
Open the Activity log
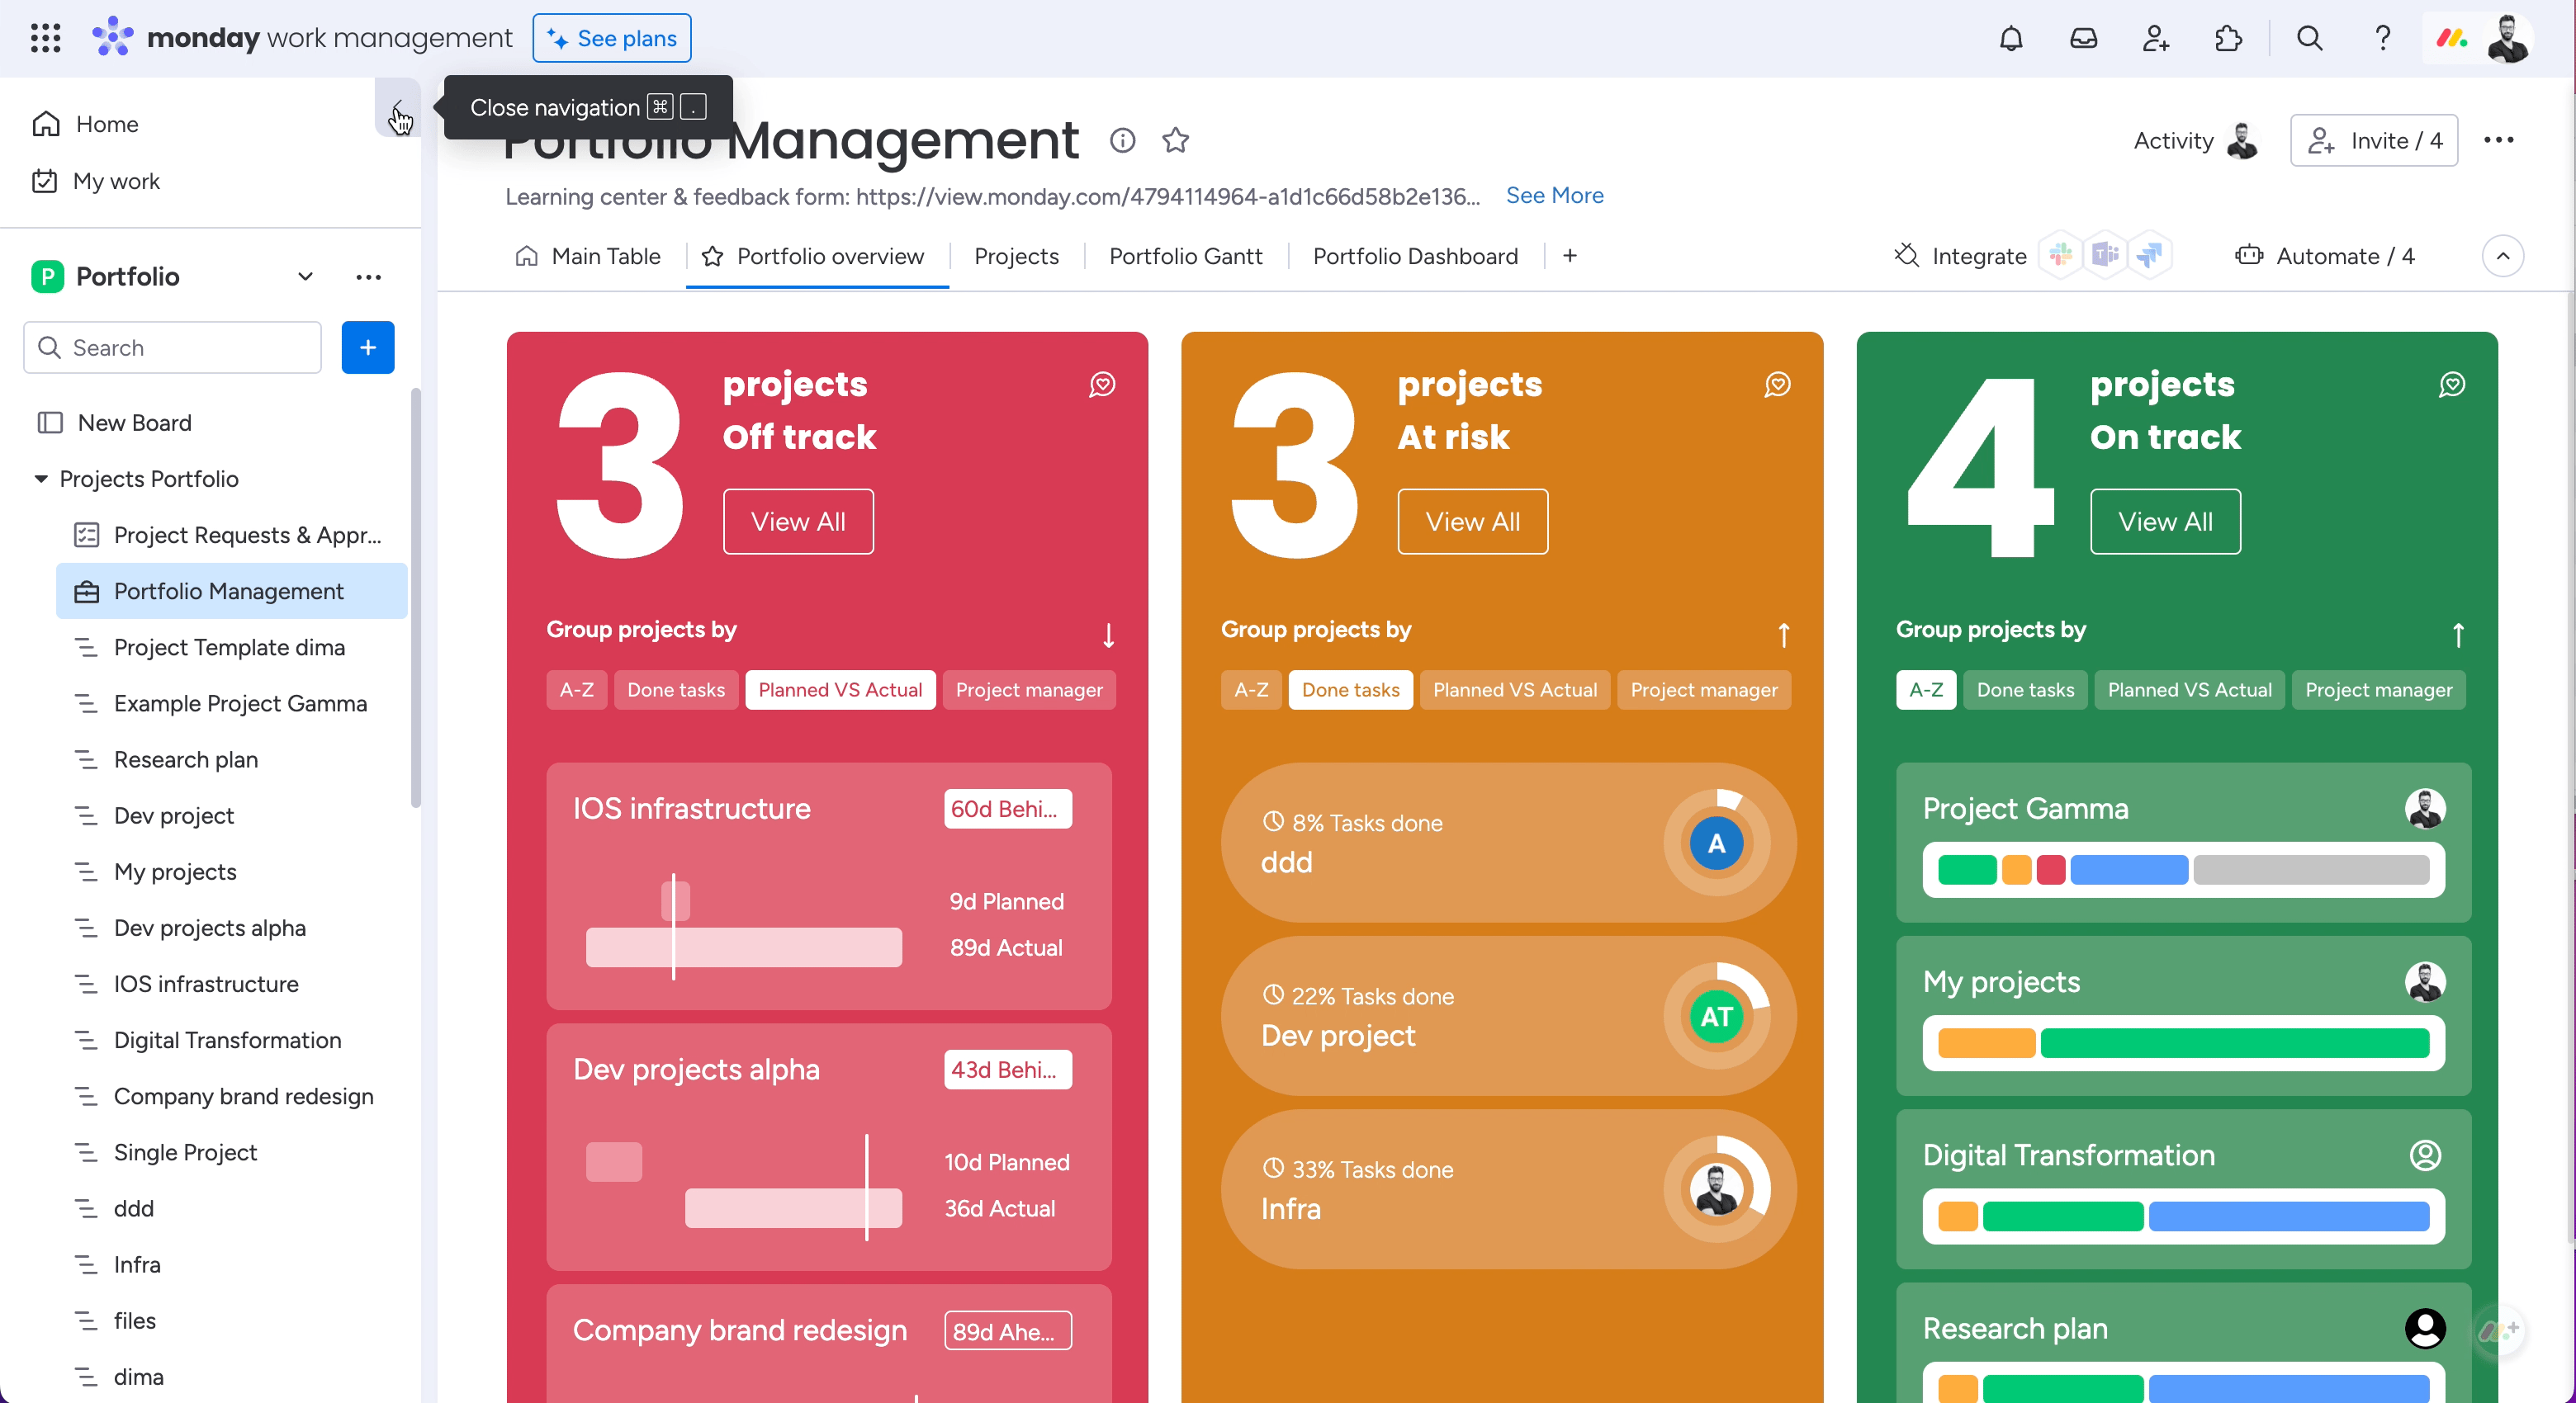click(x=2195, y=141)
